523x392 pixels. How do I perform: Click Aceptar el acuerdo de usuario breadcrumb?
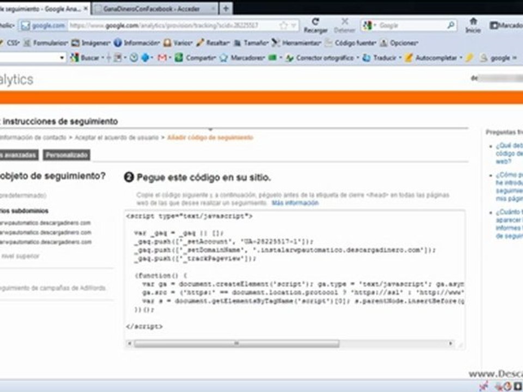click(117, 137)
